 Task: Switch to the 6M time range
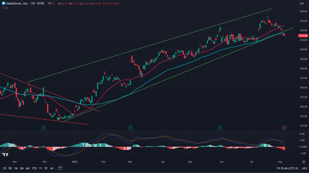tap(27, 168)
